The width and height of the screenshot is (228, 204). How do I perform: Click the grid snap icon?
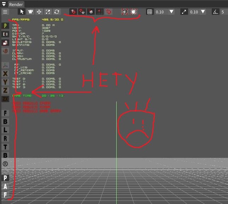pos(150,12)
